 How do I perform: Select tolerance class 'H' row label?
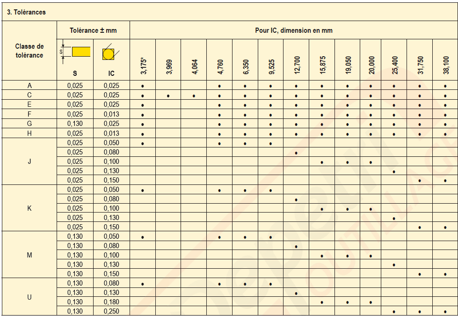[29, 133]
